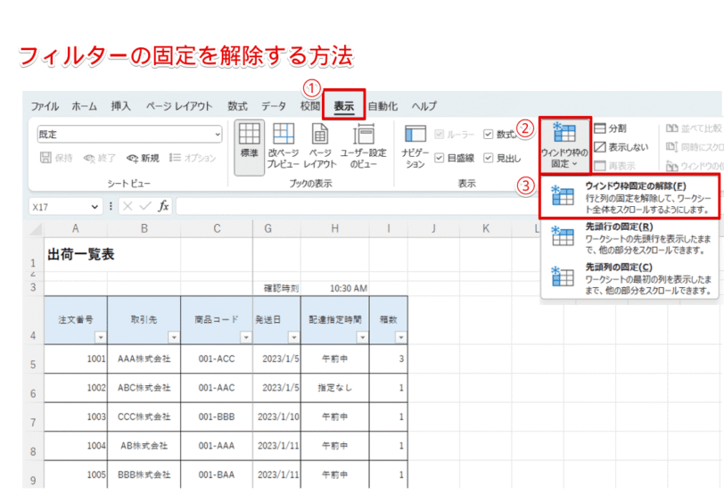The image size is (724, 494).
Task: Select cell with BBB株式会社
Action: 144,474
